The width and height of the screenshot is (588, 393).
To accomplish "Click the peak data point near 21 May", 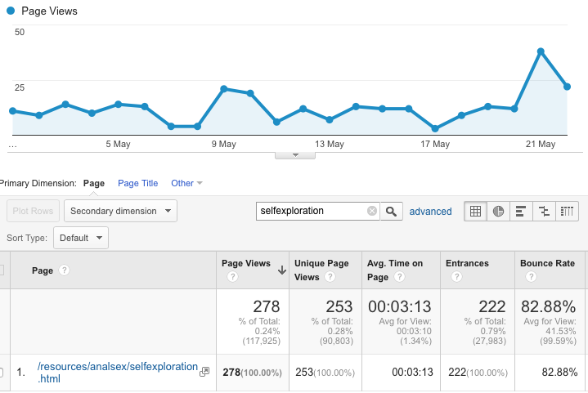I will click(541, 51).
